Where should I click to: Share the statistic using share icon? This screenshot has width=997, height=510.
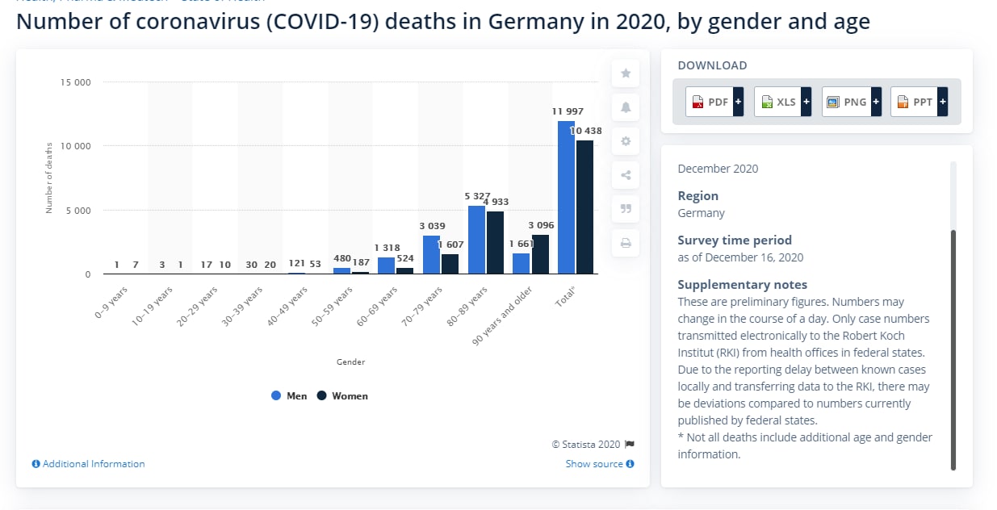click(626, 175)
